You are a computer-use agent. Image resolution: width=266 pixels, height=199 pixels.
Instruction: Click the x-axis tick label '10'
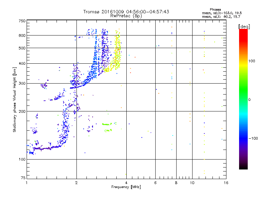click(192, 183)
